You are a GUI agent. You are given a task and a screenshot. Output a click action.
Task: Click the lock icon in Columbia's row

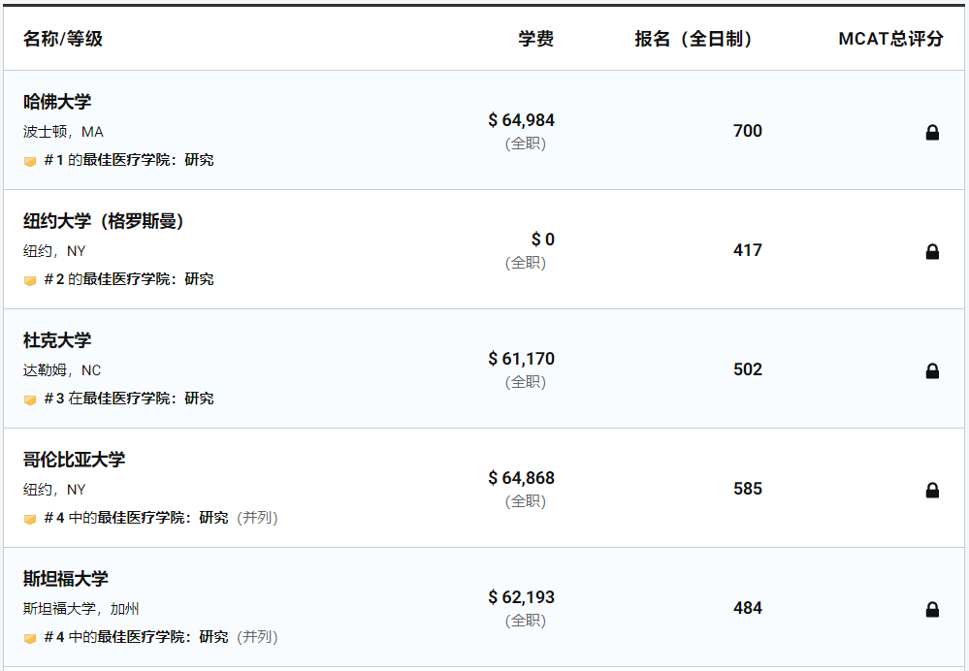tap(932, 490)
